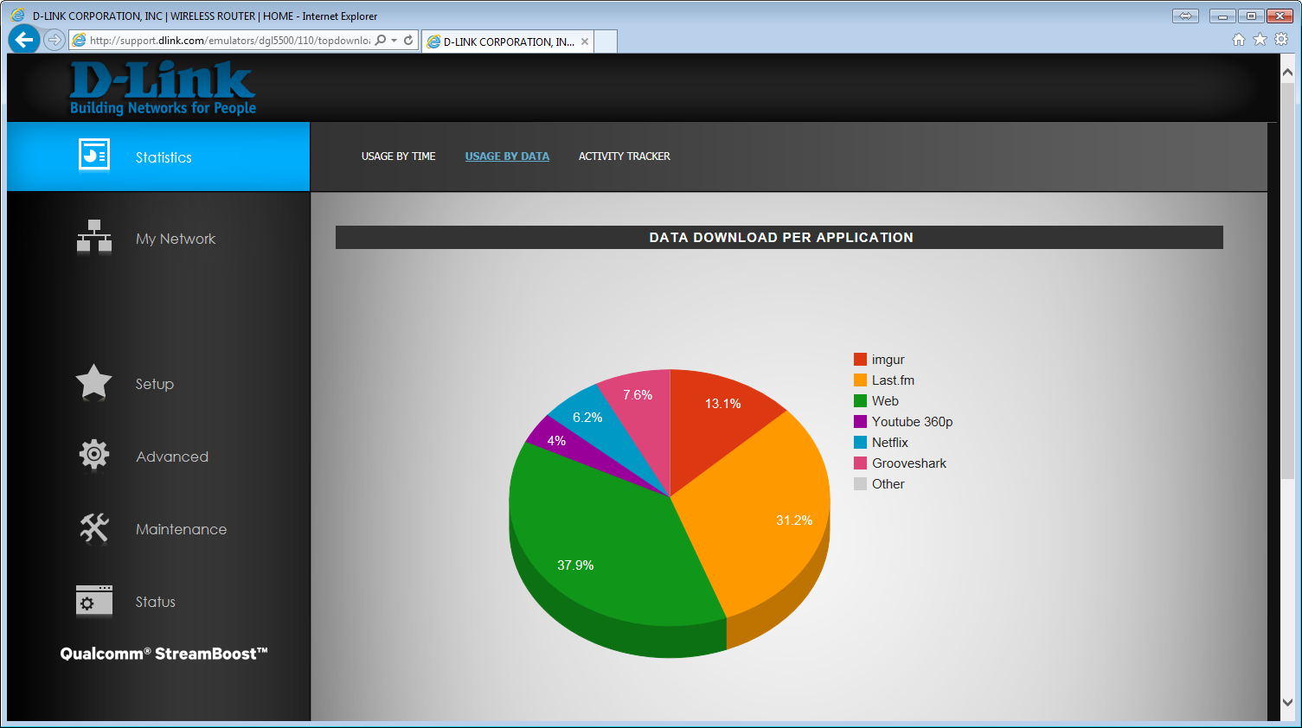
Task: Open the Maintenance section
Action: [x=182, y=529]
